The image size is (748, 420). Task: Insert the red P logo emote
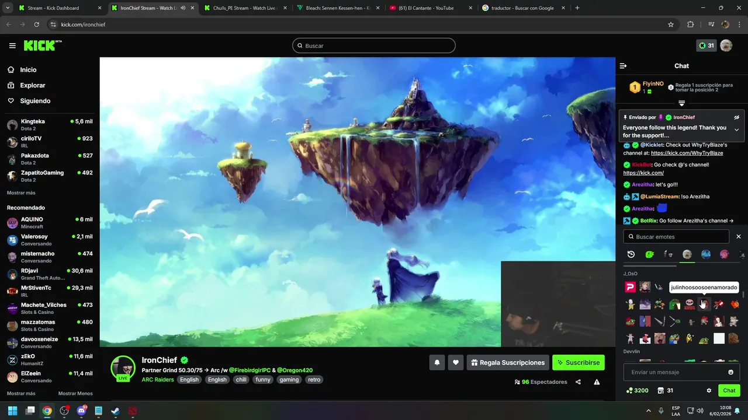click(631, 287)
